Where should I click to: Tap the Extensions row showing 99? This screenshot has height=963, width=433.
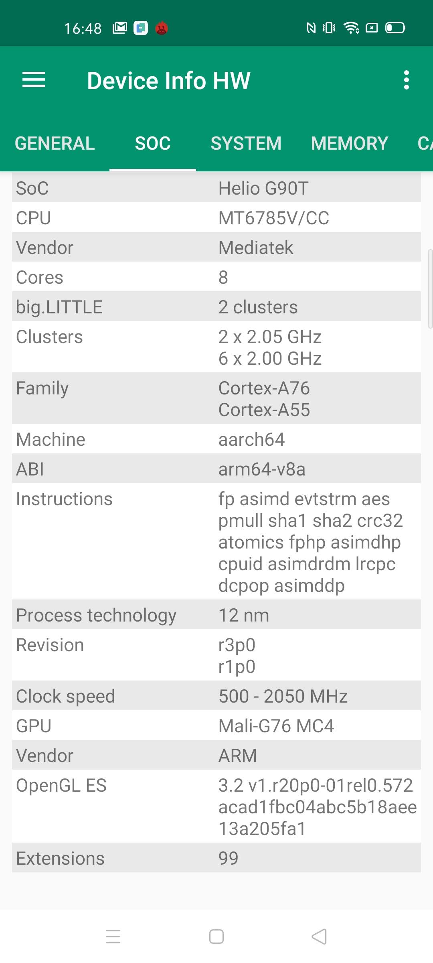(216, 858)
